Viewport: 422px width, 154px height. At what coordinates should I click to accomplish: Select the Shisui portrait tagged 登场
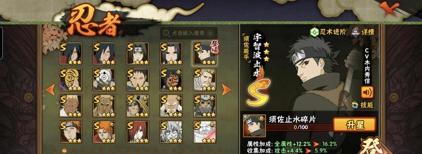coord(205,54)
